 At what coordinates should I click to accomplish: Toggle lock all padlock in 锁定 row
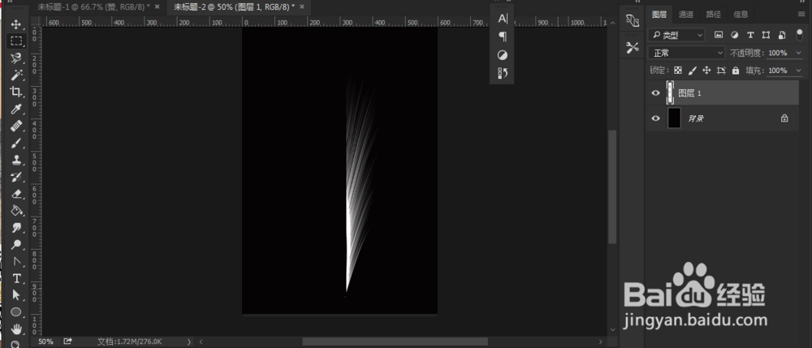pyautogui.click(x=736, y=71)
